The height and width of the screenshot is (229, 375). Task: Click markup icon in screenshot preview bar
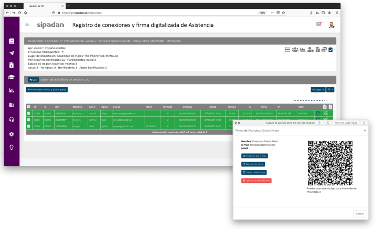(328, 123)
